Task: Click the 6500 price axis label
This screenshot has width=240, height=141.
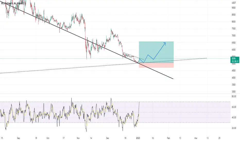Action: pos(234,43)
